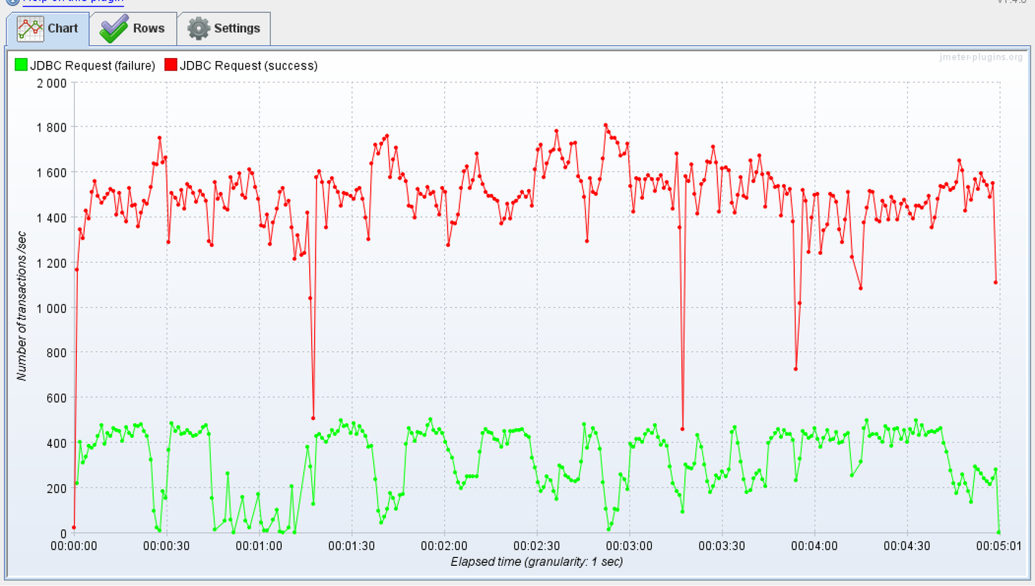The image size is (1035, 586).
Task: Click the '1 600' y-axis value
Action: point(52,172)
